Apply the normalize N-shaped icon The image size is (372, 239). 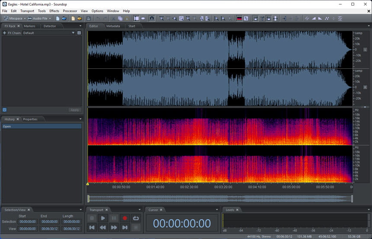tap(327, 18)
